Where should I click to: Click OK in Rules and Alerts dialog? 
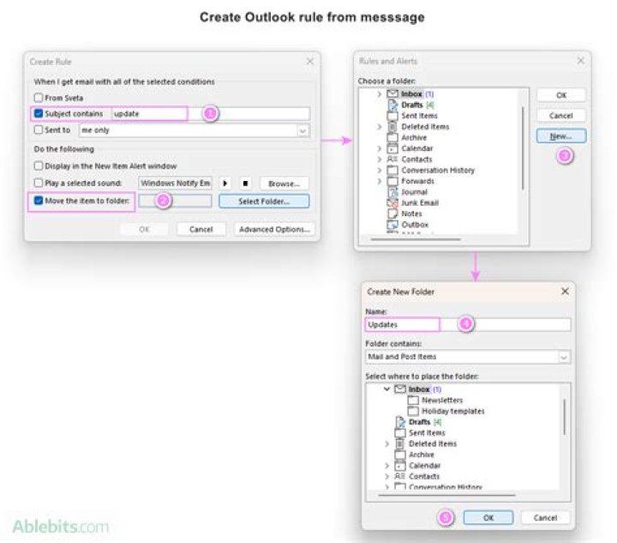click(561, 95)
